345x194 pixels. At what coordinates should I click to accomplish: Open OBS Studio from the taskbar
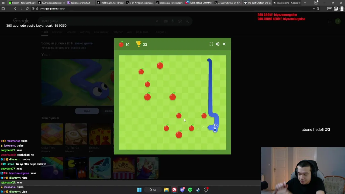coord(206,190)
